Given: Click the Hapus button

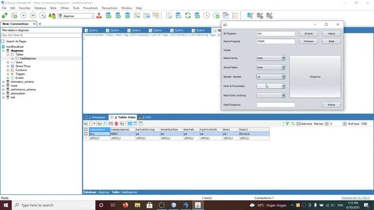Looking at the screenshot, I should [x=331, y=34].
